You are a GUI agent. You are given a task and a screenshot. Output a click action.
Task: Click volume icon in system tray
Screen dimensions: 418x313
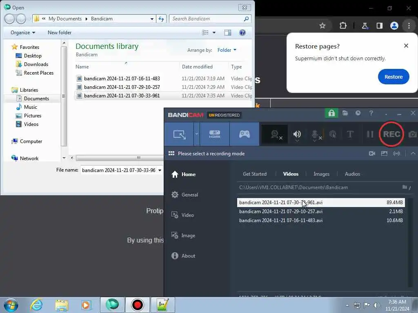(x=376, y=305)
